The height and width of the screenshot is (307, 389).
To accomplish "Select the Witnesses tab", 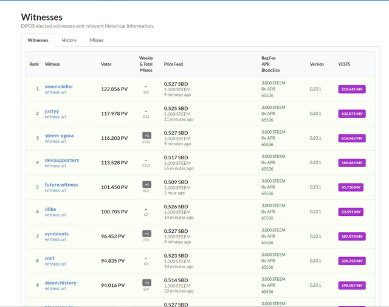I will (38, 40).
